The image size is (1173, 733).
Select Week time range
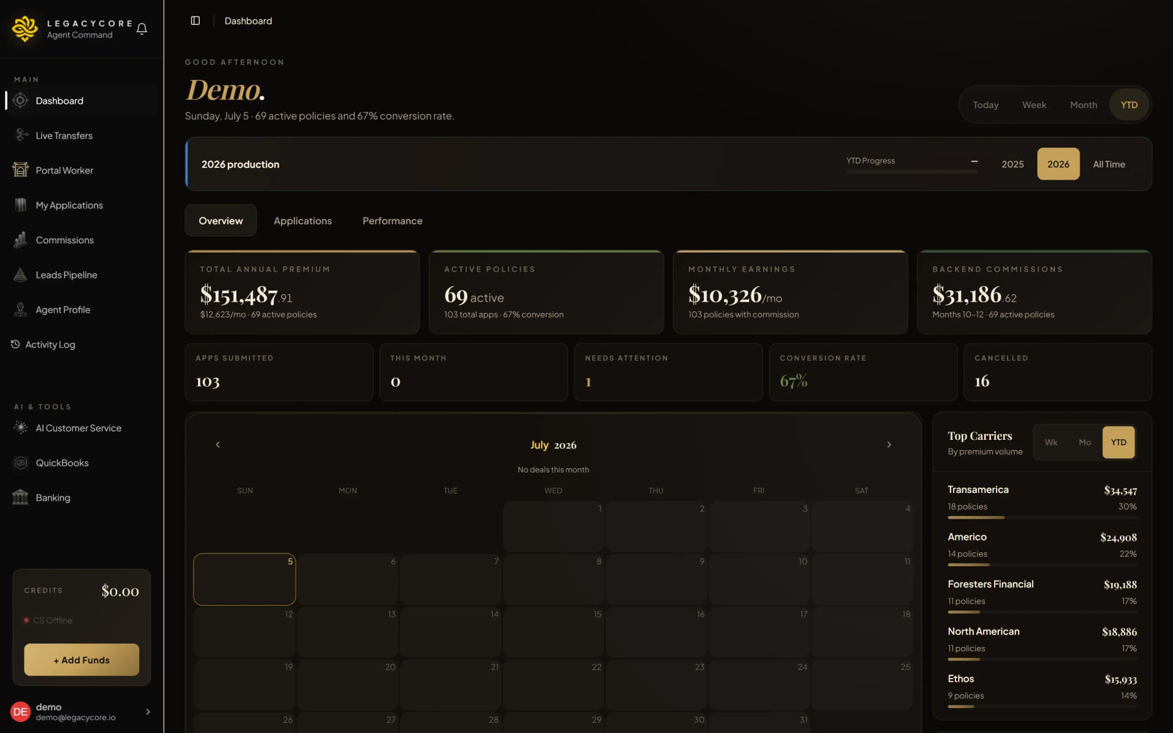pyautogui.click(x=1034, y=105)
